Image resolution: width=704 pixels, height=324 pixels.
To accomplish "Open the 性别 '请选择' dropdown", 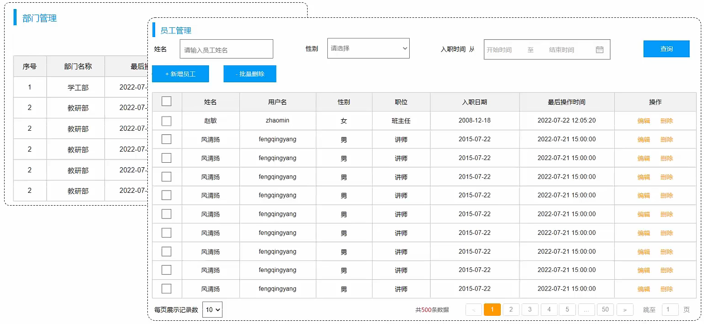I will (368, 48).
